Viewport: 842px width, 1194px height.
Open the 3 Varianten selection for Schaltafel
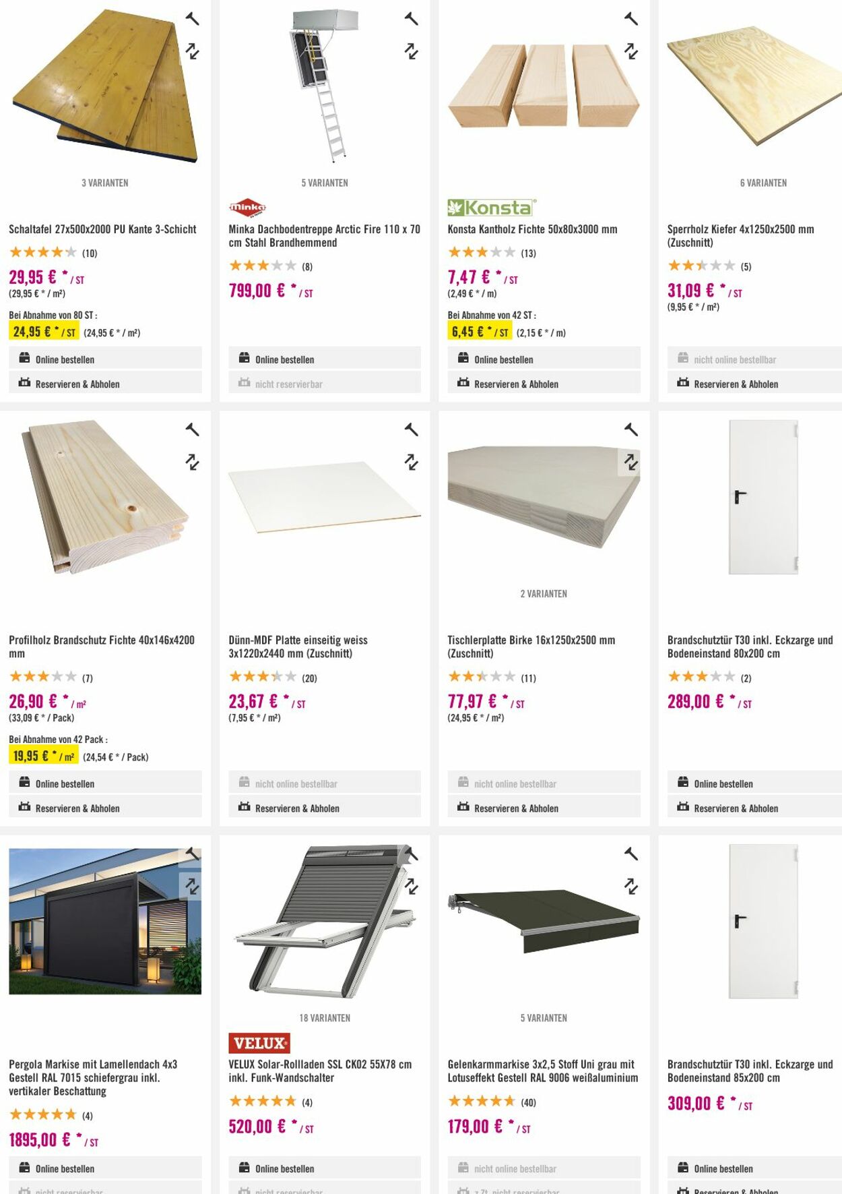click(x=106, y=182)
